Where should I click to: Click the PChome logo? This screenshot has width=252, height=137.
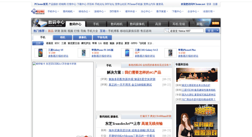tap(38, 11)
